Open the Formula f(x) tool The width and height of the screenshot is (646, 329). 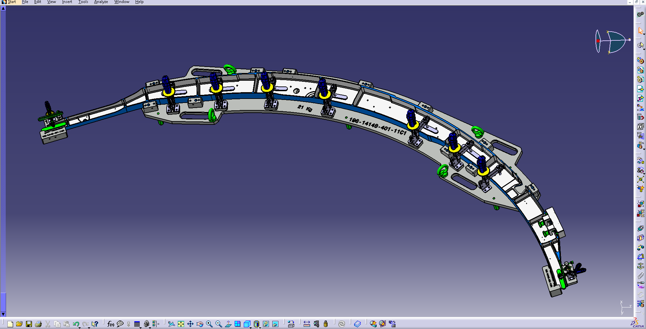tap(110, 324)
